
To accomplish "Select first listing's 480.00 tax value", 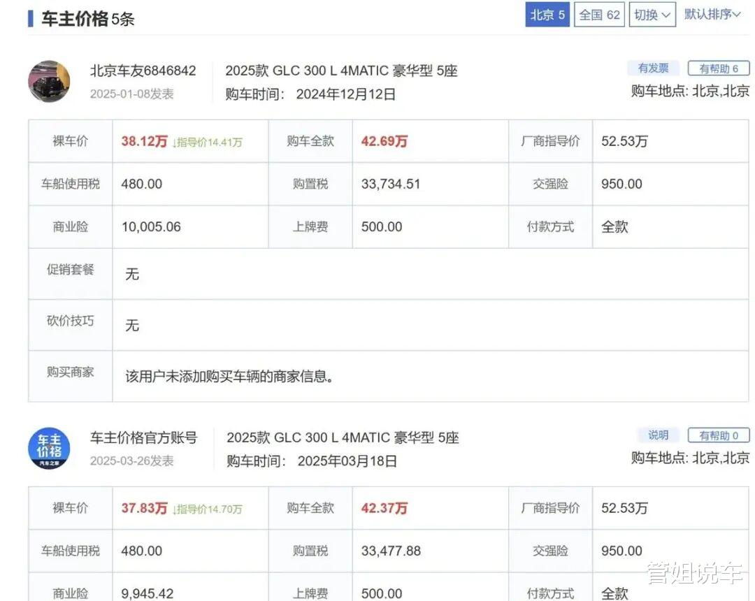I will point(141,184).
